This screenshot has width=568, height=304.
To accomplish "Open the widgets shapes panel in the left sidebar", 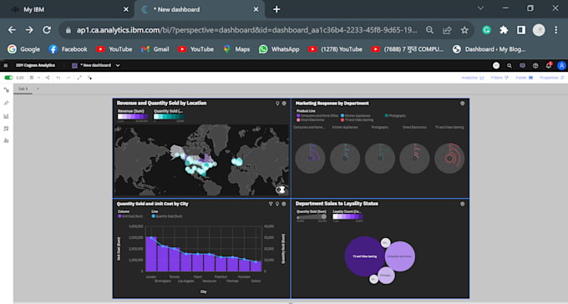I will tap(6, 141).
